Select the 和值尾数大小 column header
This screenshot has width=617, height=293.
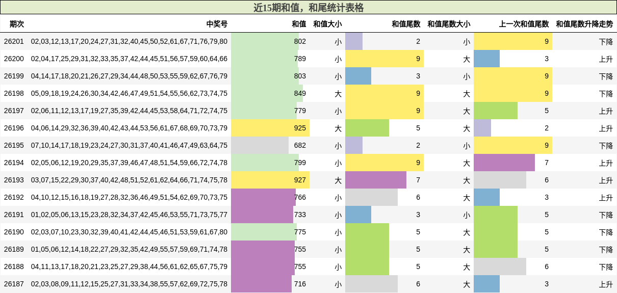click(449, 24)
